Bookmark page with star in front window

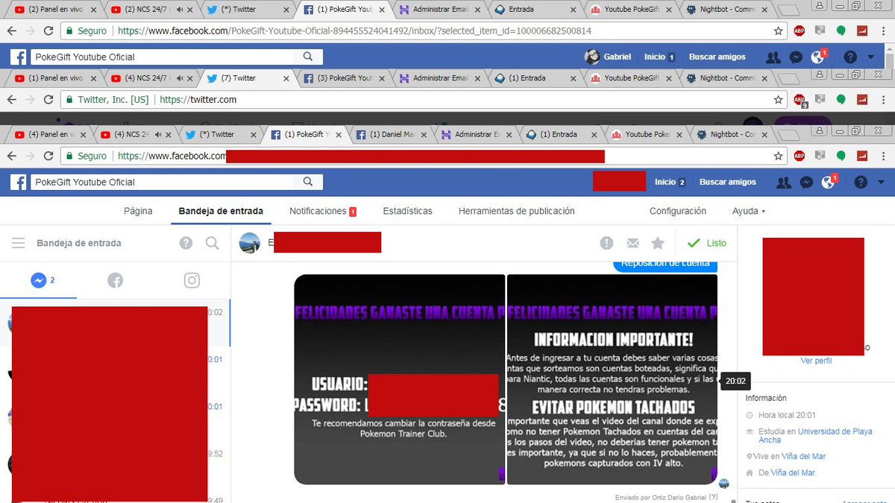pyautogui.click(x=778, y=156)
